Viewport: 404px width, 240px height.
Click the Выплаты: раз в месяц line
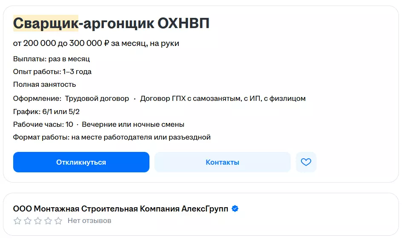point(52,59)
